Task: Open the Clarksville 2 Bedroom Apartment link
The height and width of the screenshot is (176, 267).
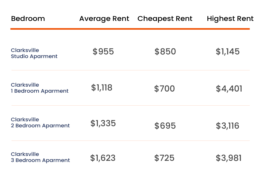Action: [x=40, y=122]
